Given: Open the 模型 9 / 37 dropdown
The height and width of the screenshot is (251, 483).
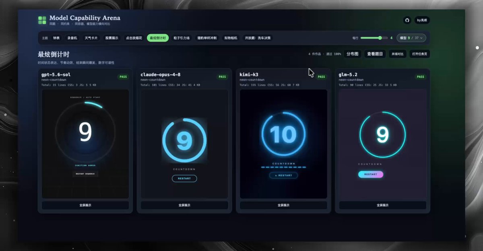Looking at the screenshot, I should [x=411, y=38].
